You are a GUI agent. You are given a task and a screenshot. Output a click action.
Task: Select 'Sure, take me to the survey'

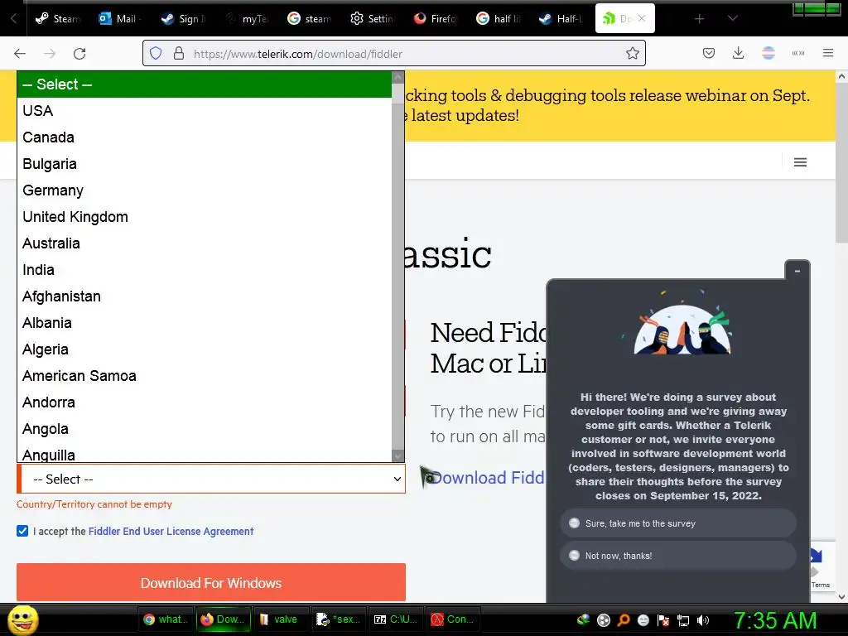[x=678, y=523]
